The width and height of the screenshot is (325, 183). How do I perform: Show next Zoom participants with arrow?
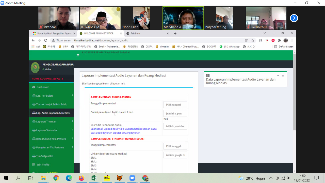click(294, 18)
